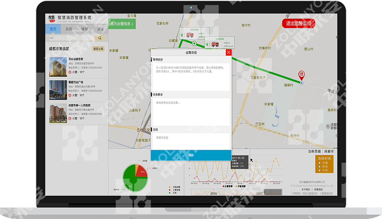The image size is (382, 219).
Task: Click the red 20% pie chart slice
Action: click(142, 172)
